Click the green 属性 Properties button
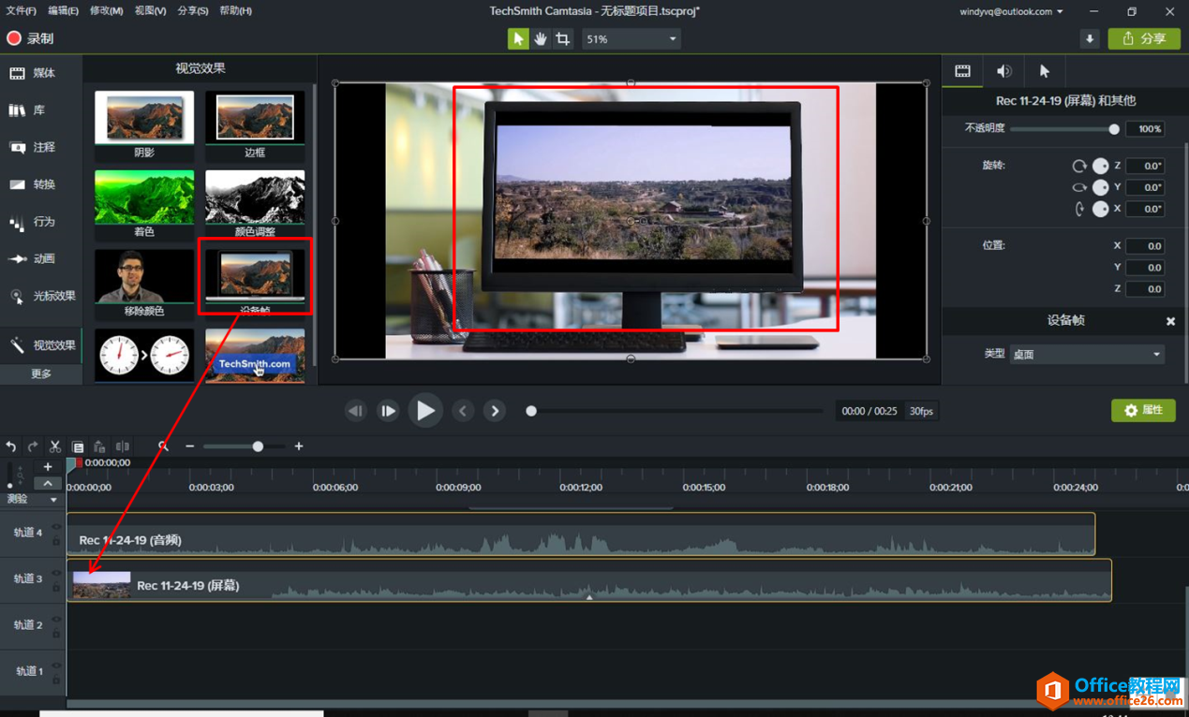The height and width of the screenshot is (717, 1189). point(1143,410)
